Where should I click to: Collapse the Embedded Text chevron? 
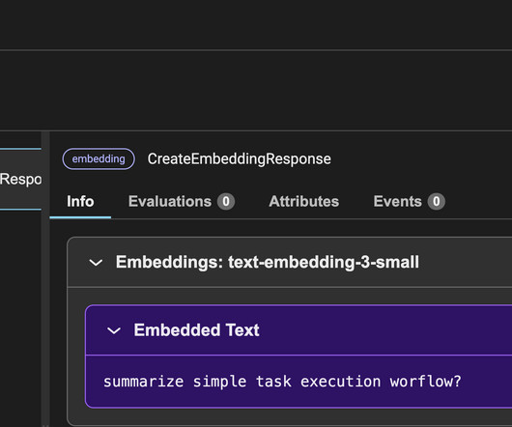coord(114,330)
